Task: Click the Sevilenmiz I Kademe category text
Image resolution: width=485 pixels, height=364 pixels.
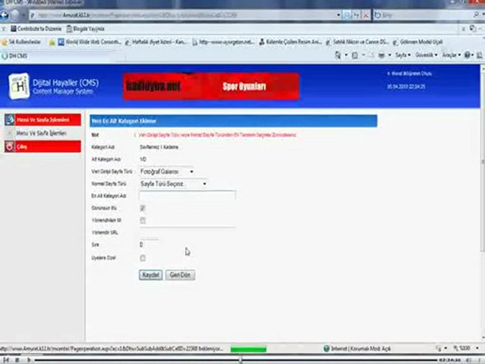Action: click(159, 147)
